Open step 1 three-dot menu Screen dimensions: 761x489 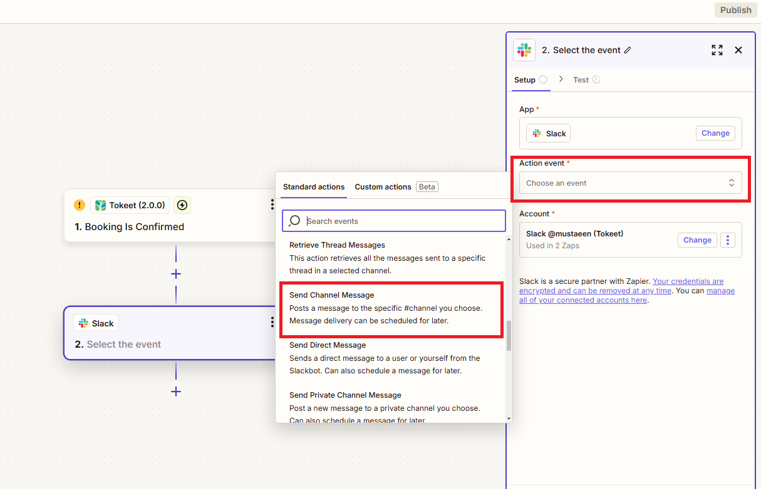point(272,204)
